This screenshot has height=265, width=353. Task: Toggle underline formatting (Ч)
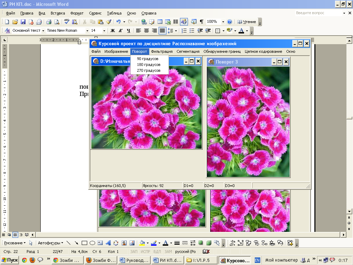[x=128, y=31]
